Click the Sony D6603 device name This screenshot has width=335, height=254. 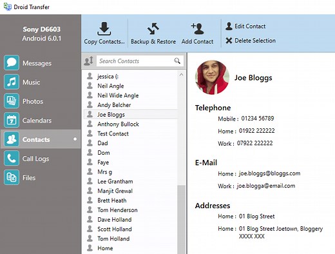click(x=42, y=29)
